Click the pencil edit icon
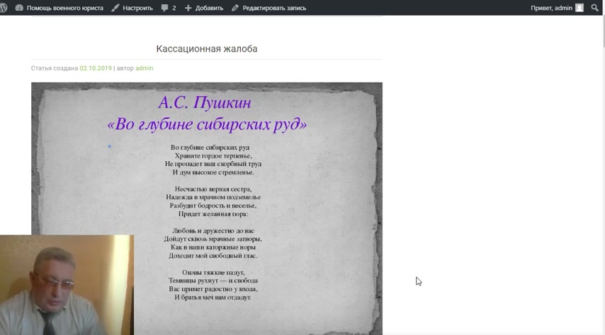The height and width of the screenshot is (335, 605). pyautogui.click(x=235, y=8)
